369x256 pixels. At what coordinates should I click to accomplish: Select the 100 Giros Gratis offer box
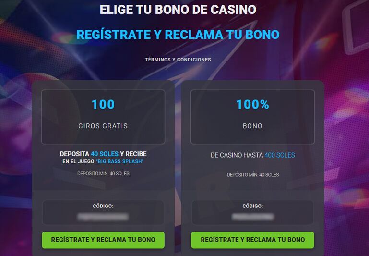pyautogui.click(x=103, y=117)
